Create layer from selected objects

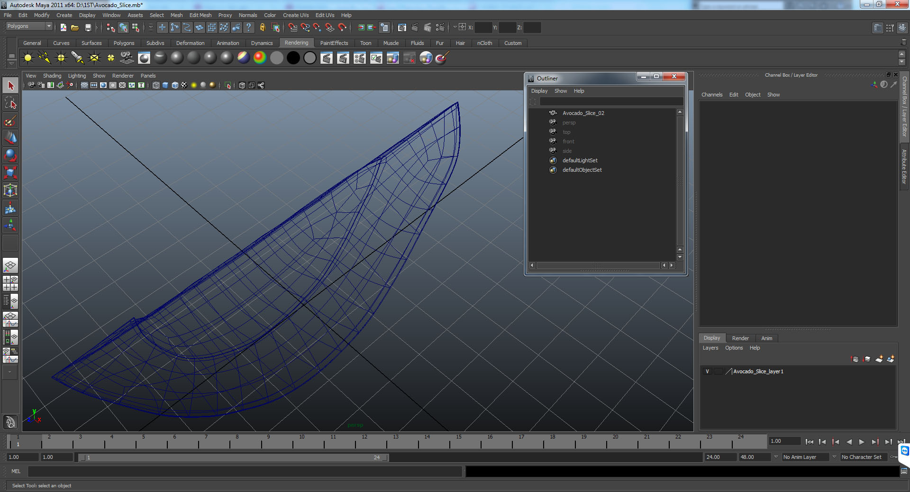pyautogui.click(x=891, y=359)
